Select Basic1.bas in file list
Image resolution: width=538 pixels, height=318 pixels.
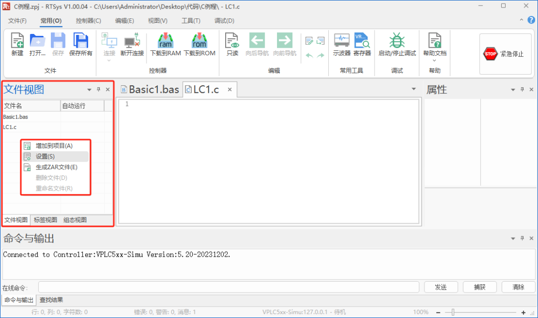(x=15, y=117)
